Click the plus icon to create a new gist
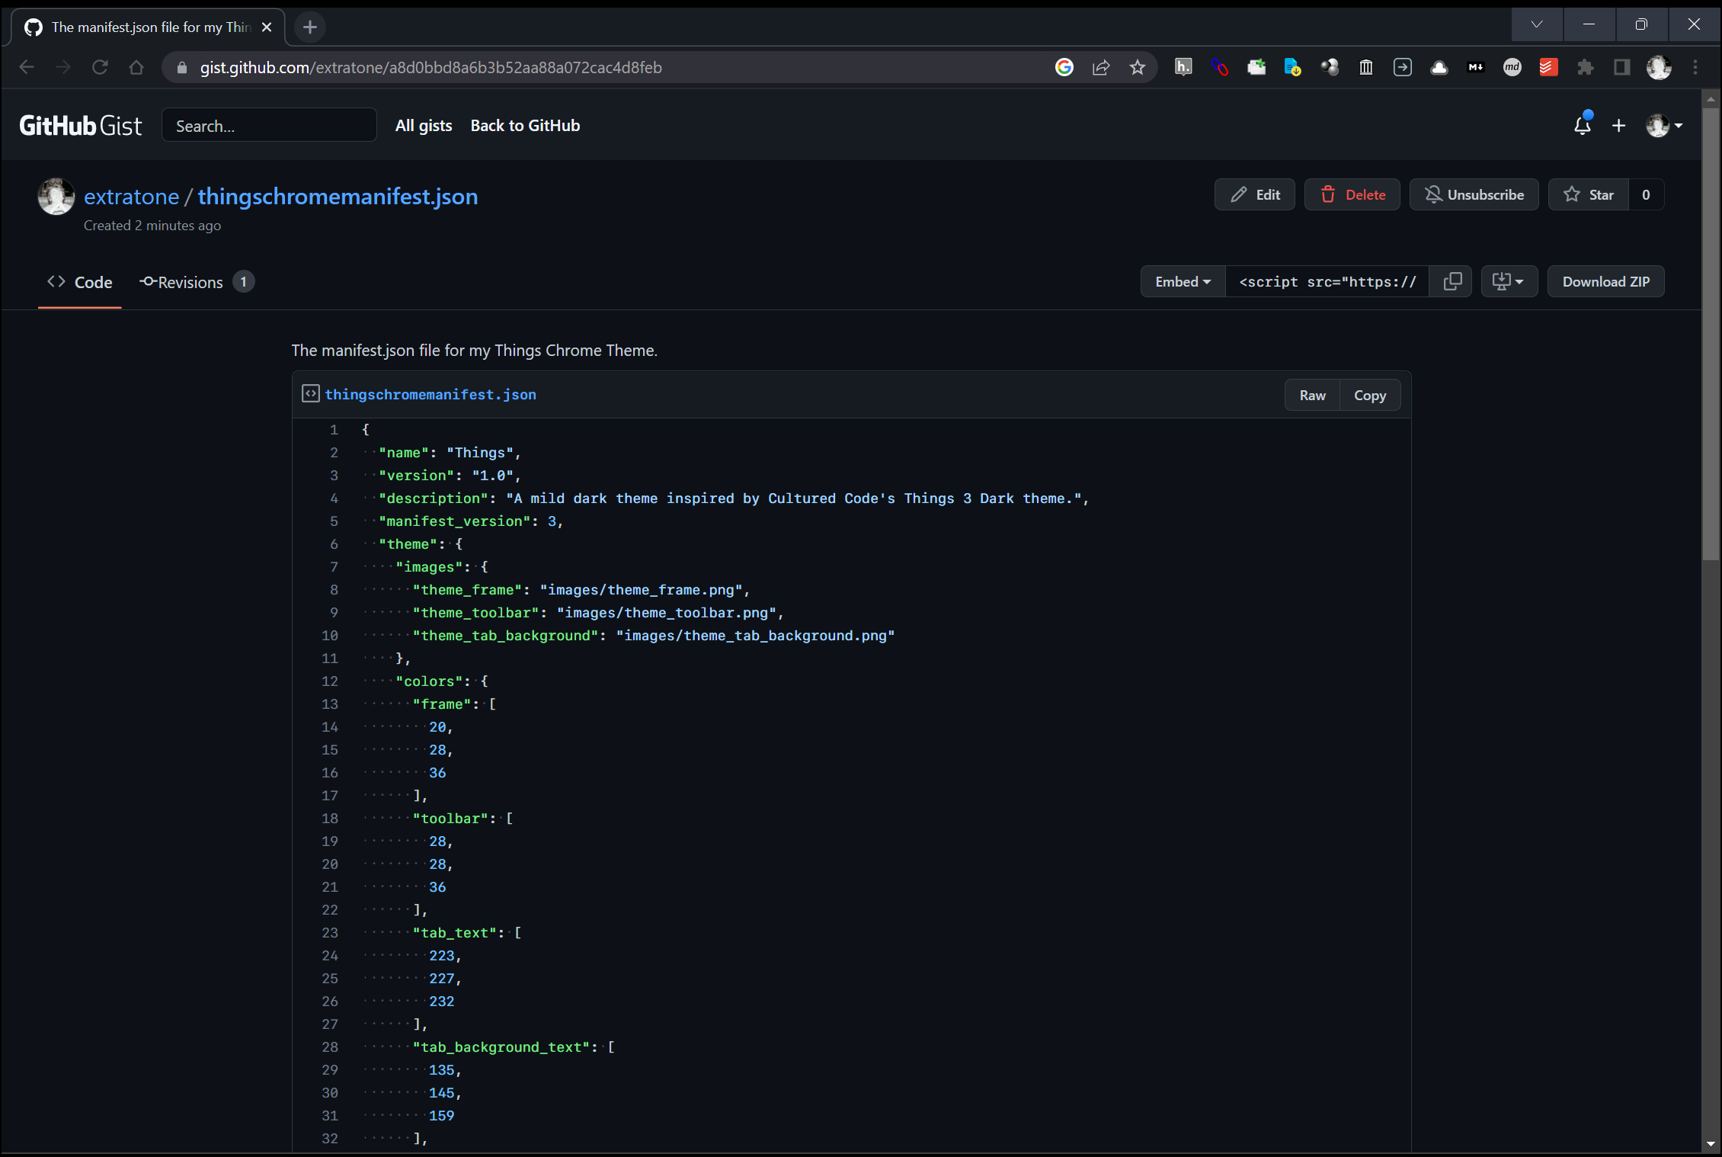Image resolution: width=1722 pixels, height=1157 pixels. click(1619, 126)
